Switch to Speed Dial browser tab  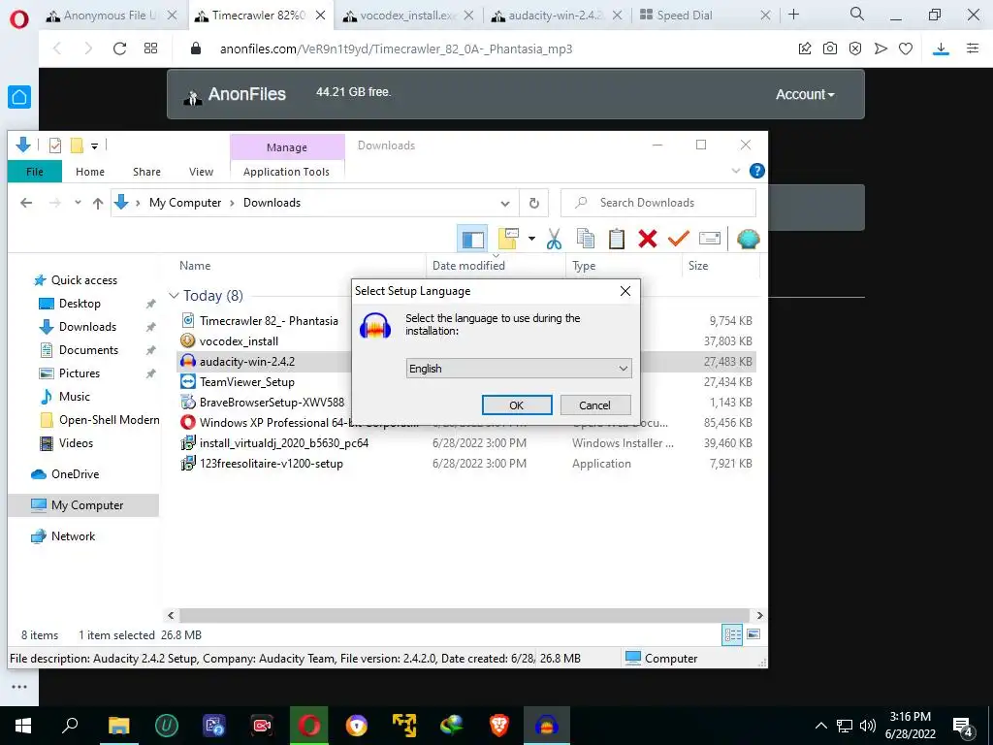click(x=685, y=16)
